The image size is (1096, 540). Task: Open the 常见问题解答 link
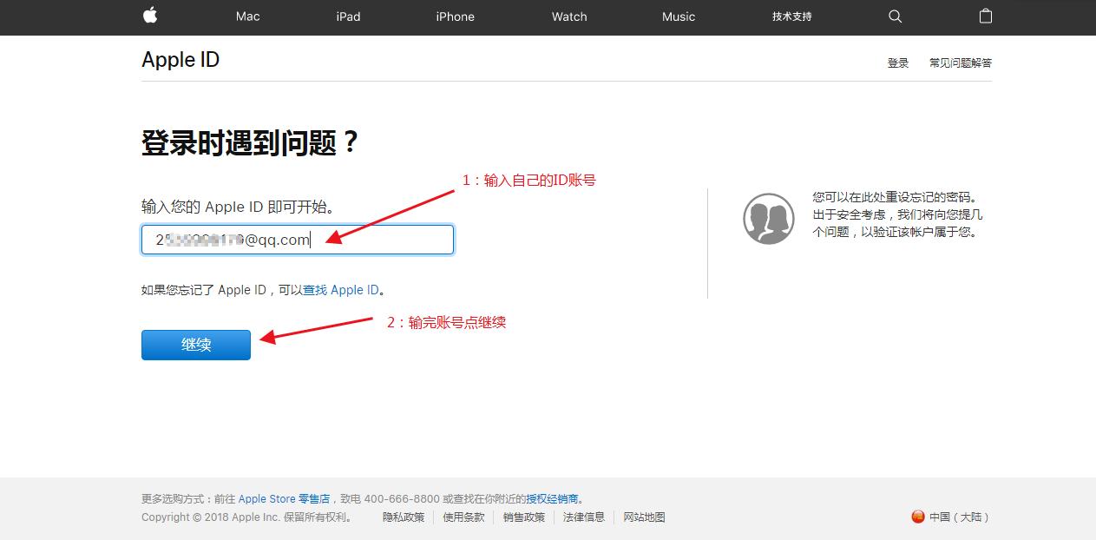[x=961, y=63]
